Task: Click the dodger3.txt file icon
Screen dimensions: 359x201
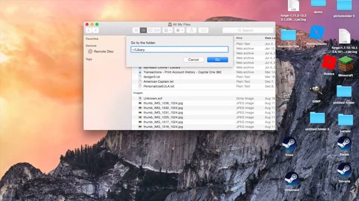Action: point(140,77)
